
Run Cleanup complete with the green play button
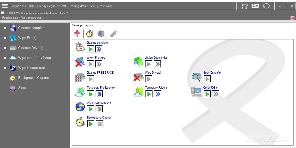pyautogui.click(x=90, y=49)
